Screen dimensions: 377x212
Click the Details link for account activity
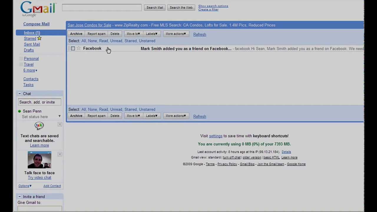click(x=286, y=152)
